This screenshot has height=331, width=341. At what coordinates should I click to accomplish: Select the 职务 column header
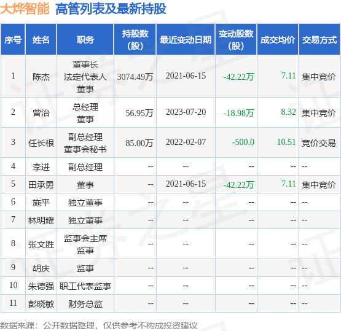[85, 40]
